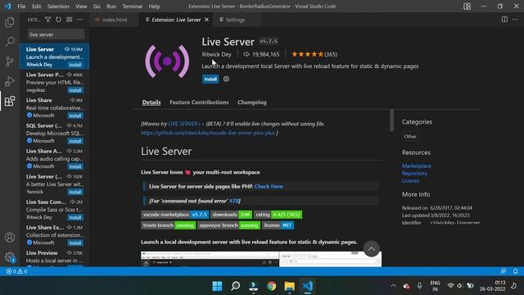Image resolution: width=524 pixels, height=295 pixels.
Task: Switch to the Settings editor tab
Action: (x=235, y=20)
